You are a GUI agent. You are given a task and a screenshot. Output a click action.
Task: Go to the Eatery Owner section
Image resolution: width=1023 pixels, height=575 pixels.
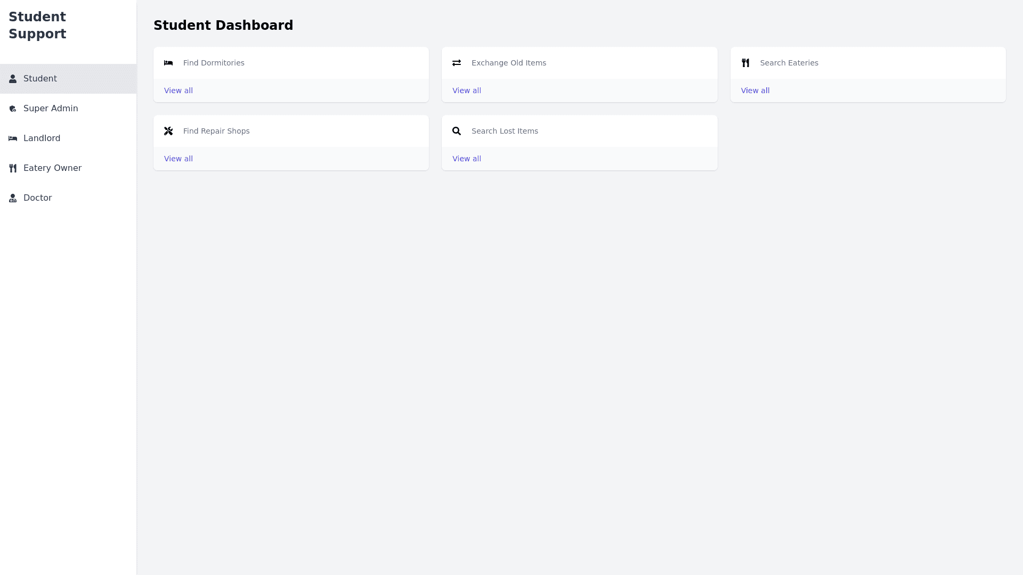pos(52,168)
